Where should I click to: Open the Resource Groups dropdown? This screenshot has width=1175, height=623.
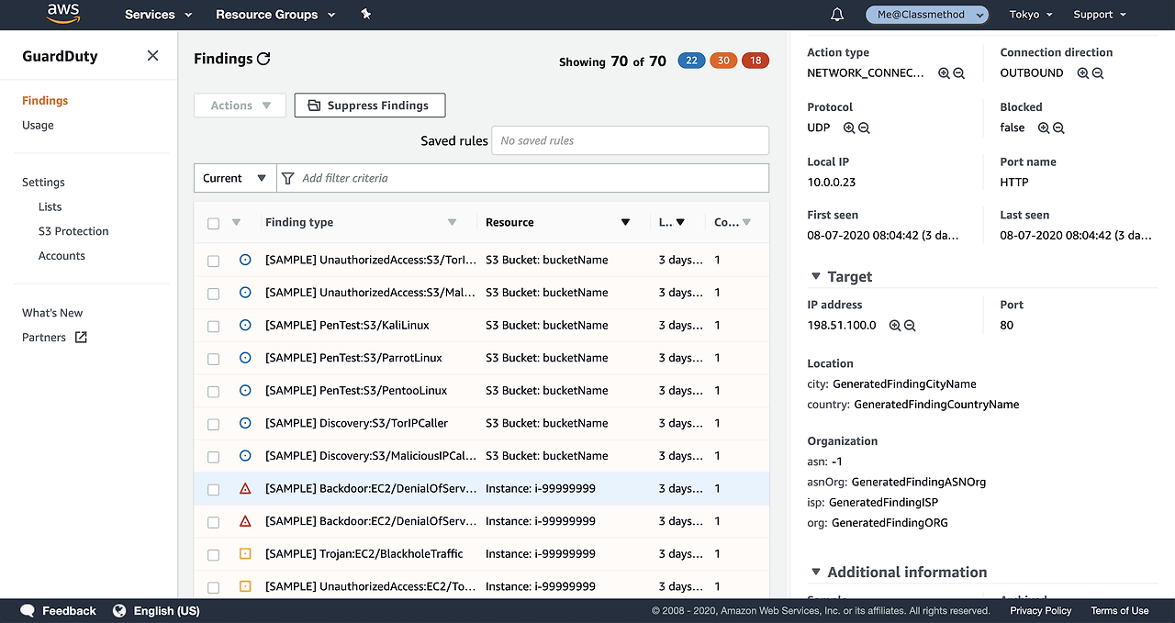coord(275,15)
